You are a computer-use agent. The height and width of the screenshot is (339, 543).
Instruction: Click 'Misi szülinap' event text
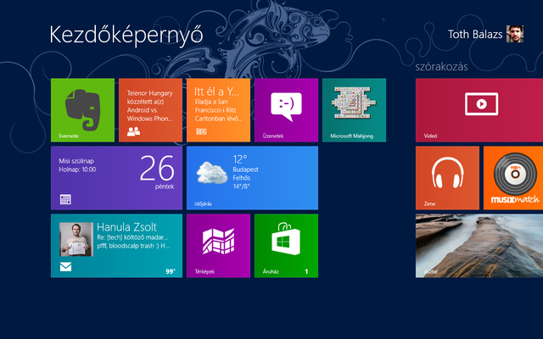point(76,161)
